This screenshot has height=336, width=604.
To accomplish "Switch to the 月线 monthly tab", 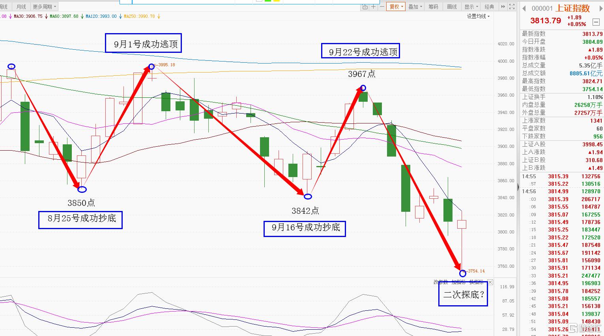I will (x=21, y=7).
